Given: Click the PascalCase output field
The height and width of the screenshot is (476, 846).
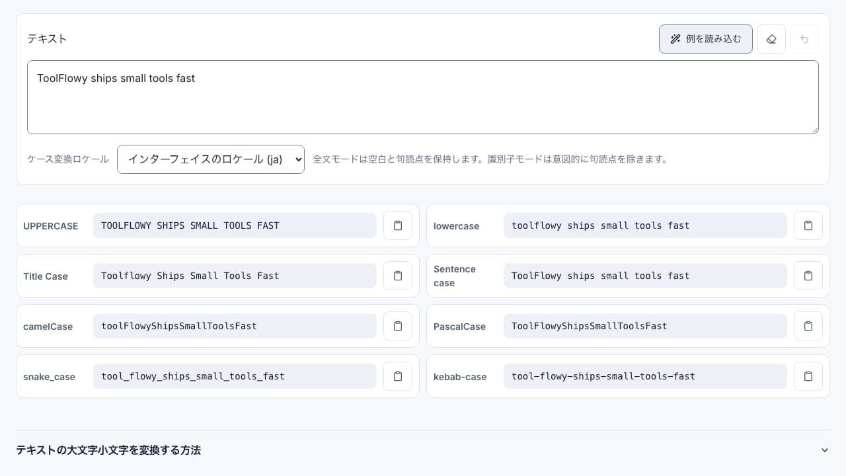Looking at the screenshot, I should (x=645, y=326).
